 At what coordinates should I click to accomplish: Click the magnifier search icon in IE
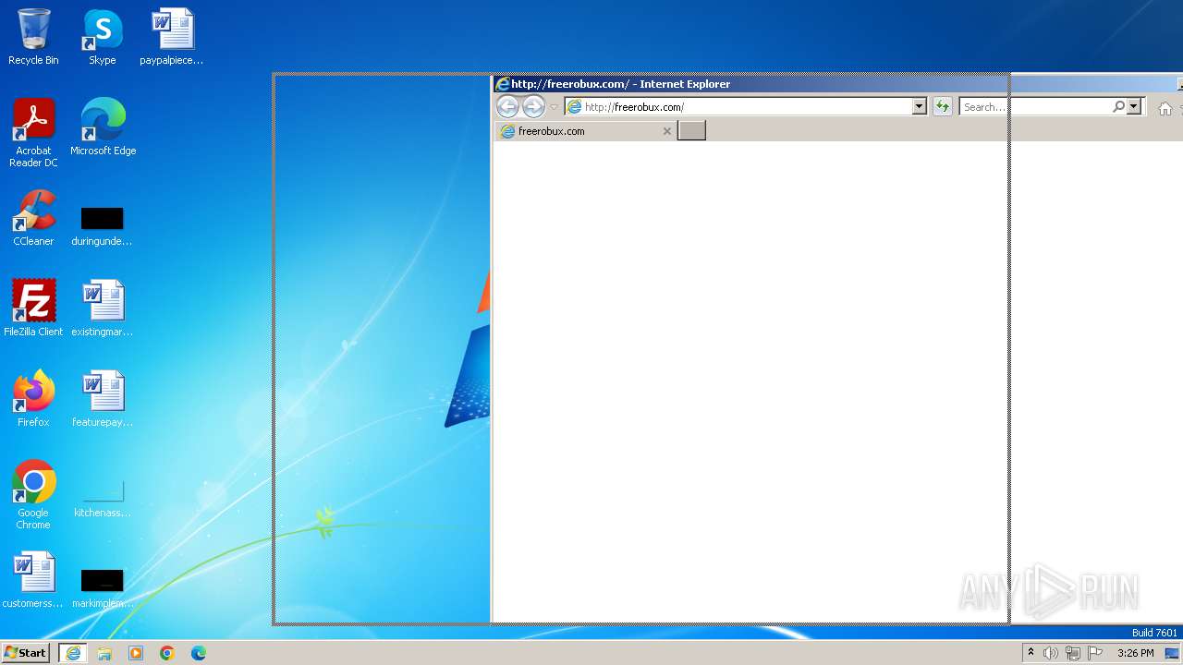tap(1118, 107)
